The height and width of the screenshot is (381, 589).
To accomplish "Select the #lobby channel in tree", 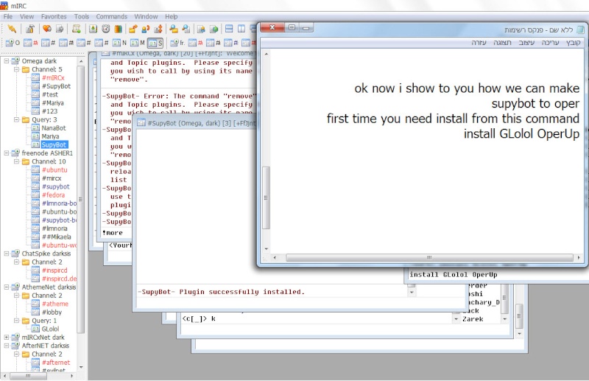I will point(52,312).
